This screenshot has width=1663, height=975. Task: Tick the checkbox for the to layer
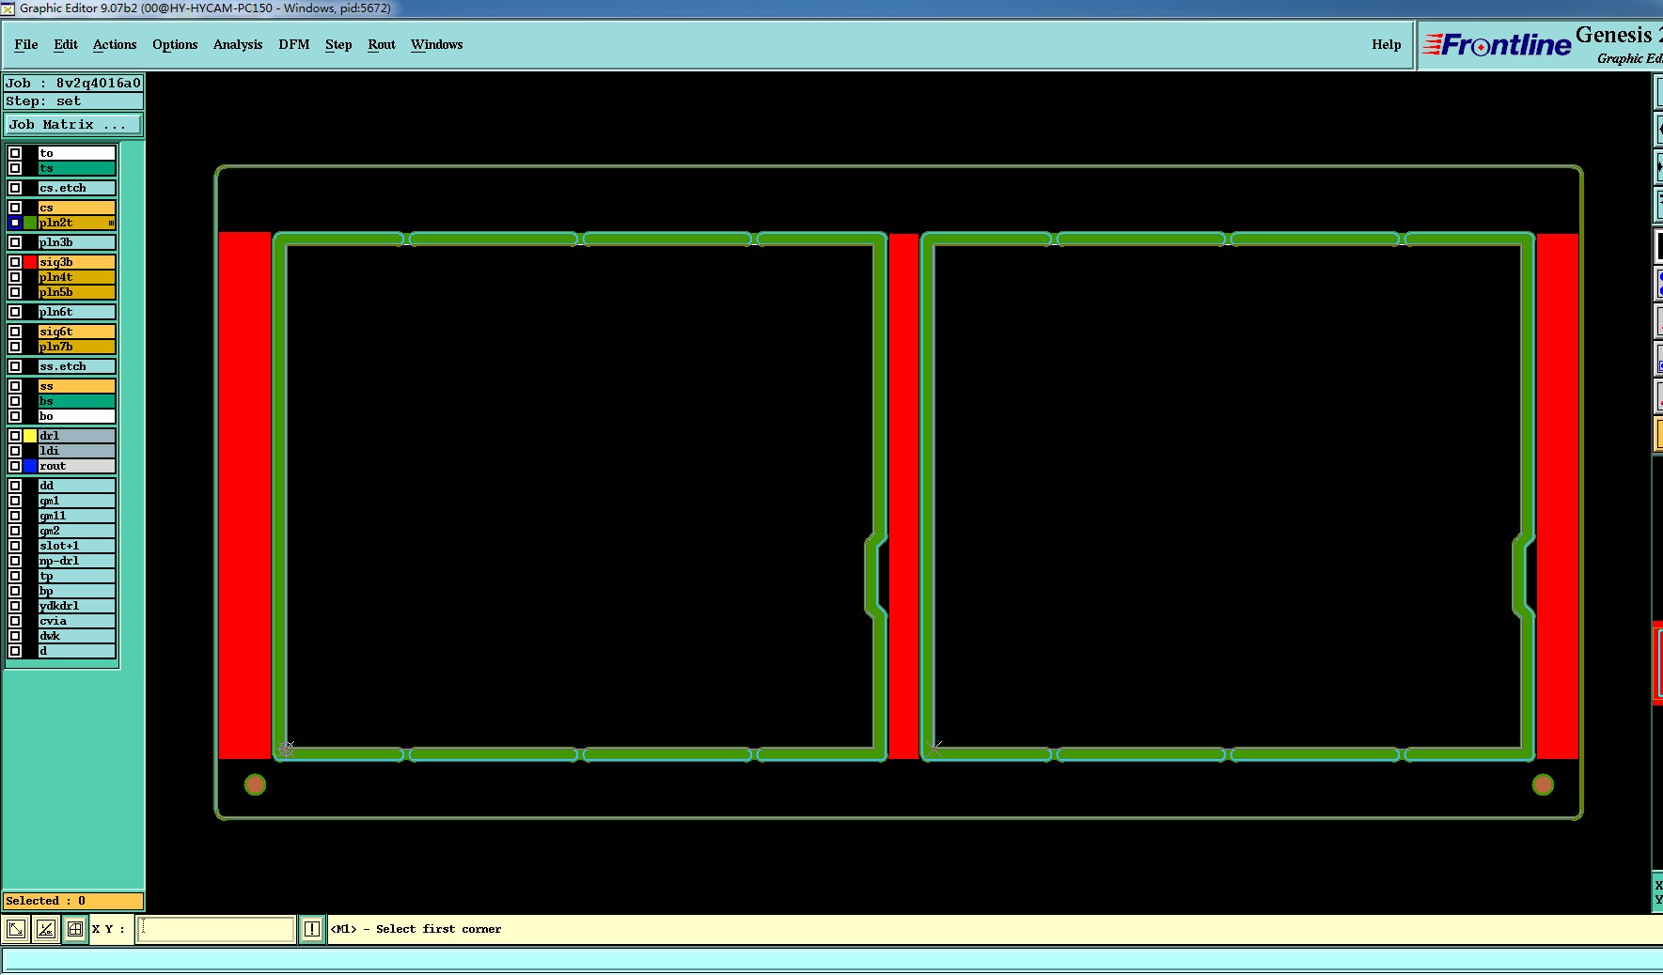pos(15,153)
